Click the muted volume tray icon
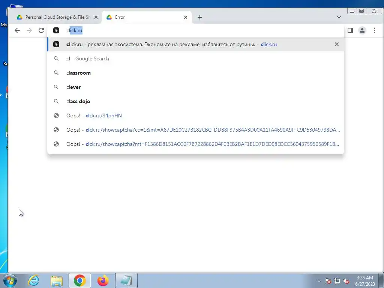The height and width of the screenshot is (288, 384). (x=346, y=281)
